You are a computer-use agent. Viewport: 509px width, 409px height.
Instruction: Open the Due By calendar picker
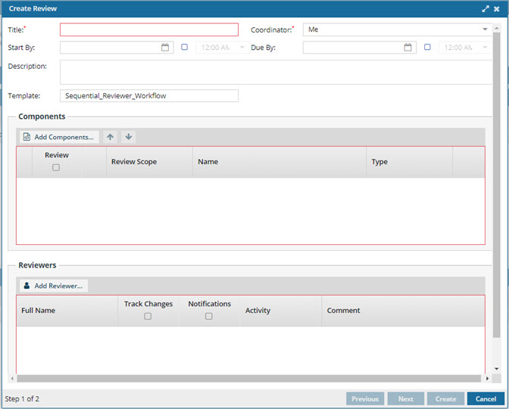pyautogui.click(x=408, y=48)
